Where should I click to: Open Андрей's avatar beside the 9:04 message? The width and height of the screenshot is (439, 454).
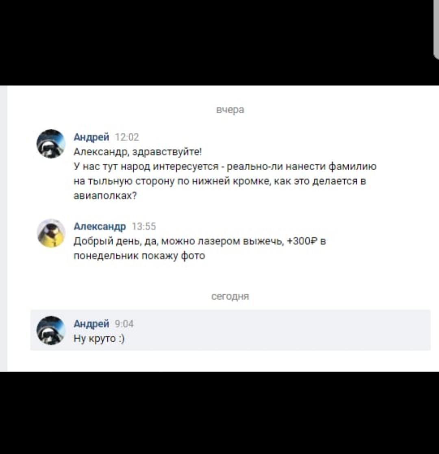[x=51, y=330]
